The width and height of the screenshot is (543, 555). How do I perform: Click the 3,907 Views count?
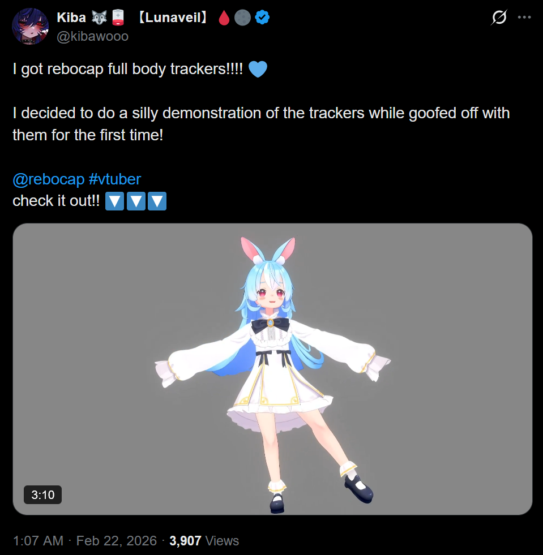[x=204, y=540]
